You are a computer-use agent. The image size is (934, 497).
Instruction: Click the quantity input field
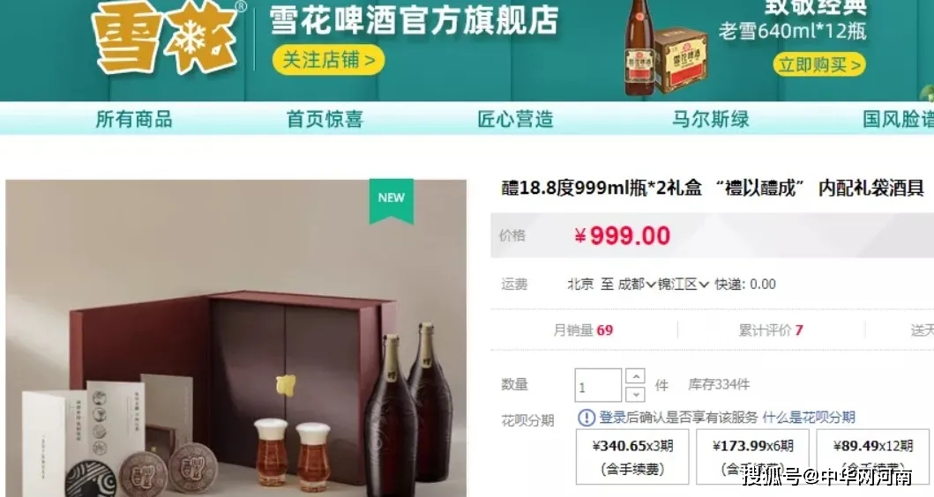(x=598, y=385)
